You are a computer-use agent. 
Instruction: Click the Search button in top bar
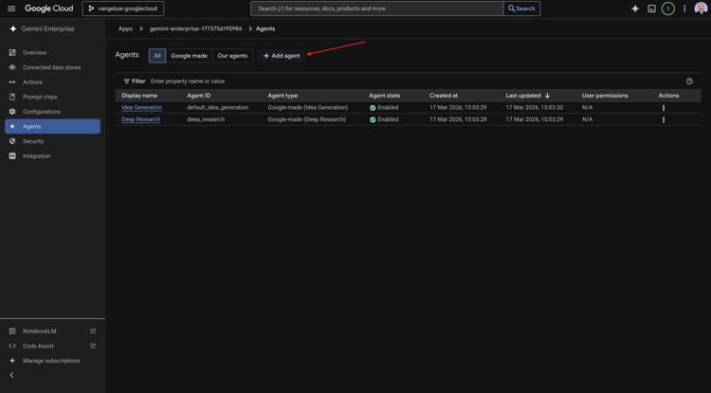click(521, 9)
